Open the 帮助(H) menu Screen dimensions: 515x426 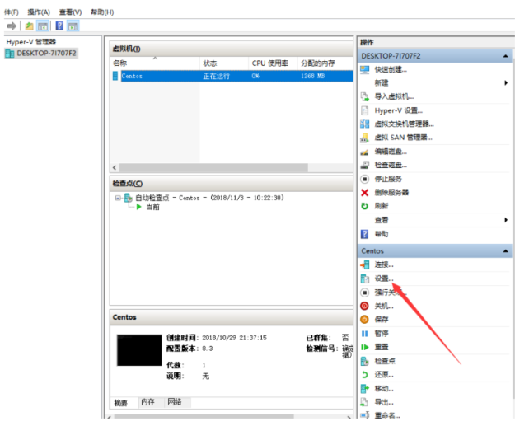pos(102,12)
